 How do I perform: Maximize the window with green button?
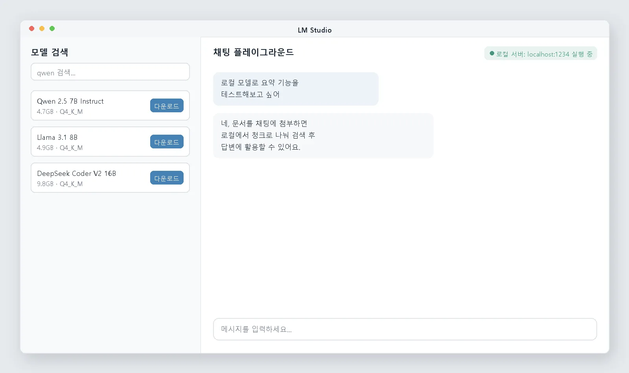coord(52,28)
